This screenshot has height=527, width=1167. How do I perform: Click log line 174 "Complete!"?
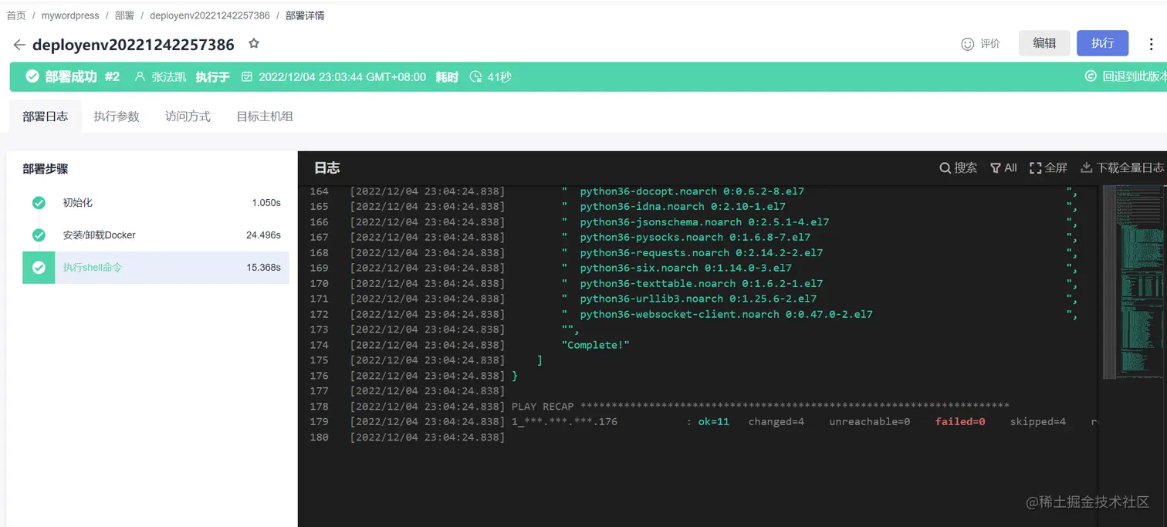pyautogui.click(x=595, y=345)
